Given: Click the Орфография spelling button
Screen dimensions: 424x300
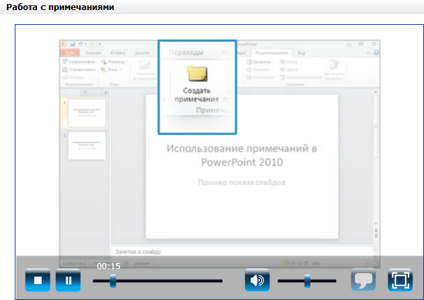Looking at the screenshot, I should click(x=79, y=62).
